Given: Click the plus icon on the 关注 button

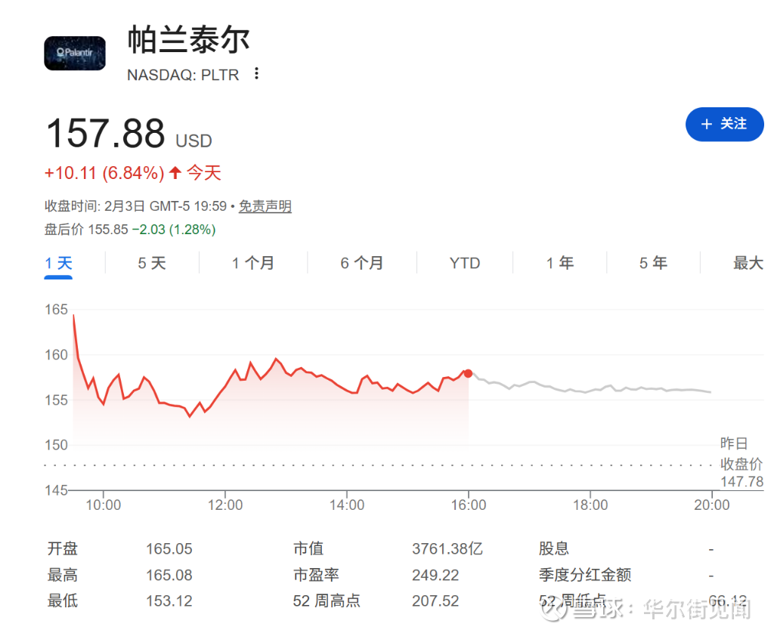Looking at the screenshot, I should [x=707, y=125].
